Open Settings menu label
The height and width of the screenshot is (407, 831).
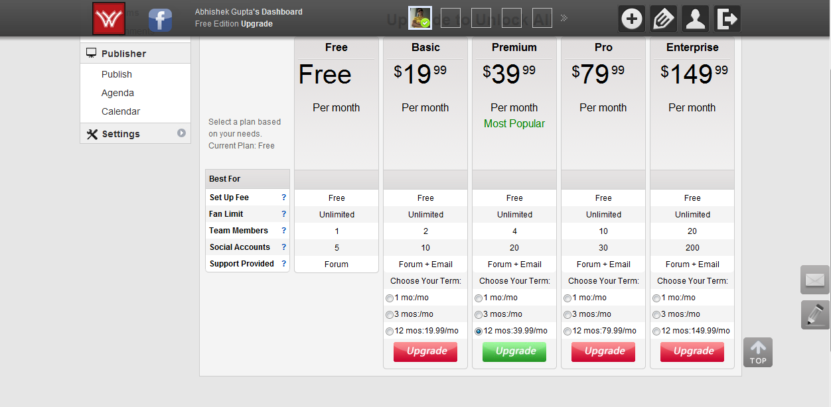tap(121, 134)
